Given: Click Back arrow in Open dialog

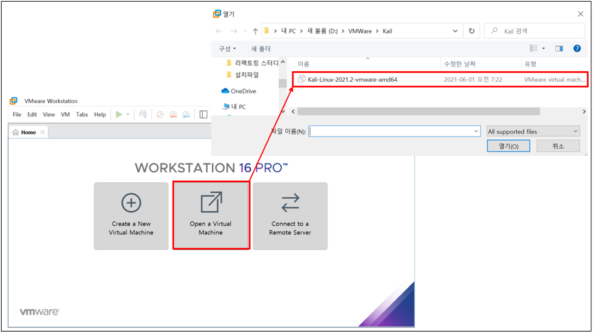Looking at the screenshot, I should (x=219, y=31).
